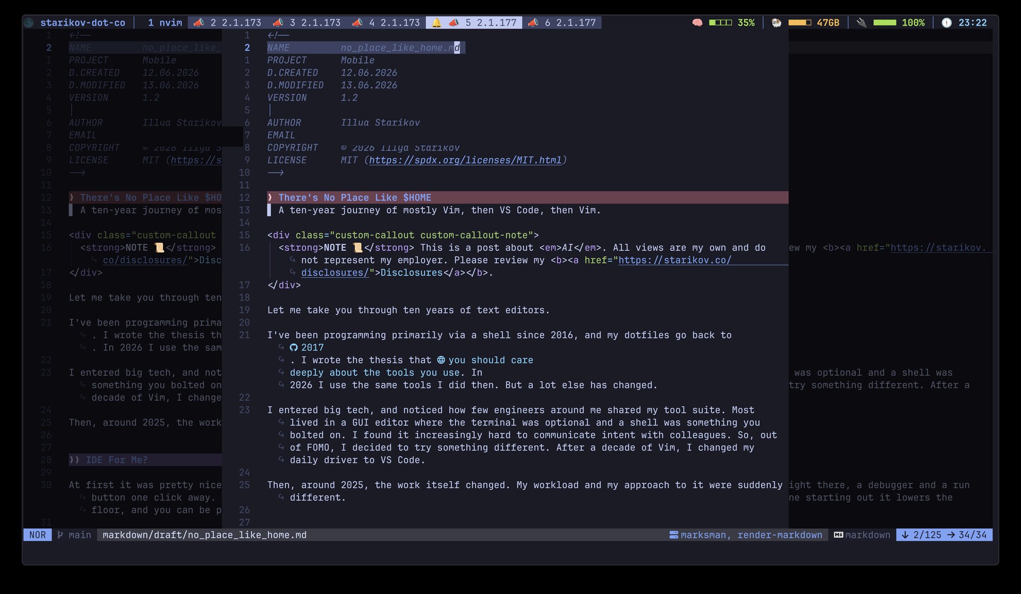The image size is (1021, 594).
Task: Switch to window tab 2 2.1.173
Action: click(x=228, y=22)
